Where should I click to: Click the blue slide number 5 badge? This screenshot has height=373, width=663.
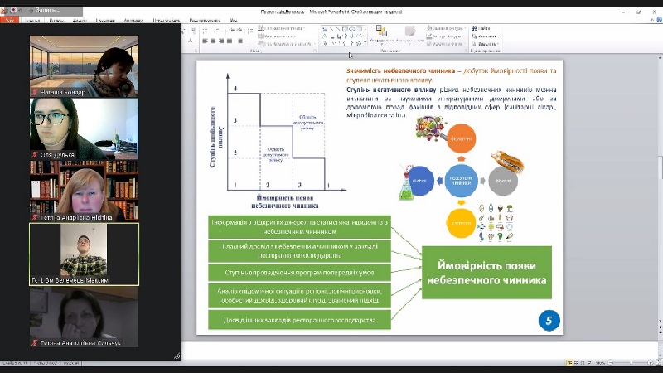click(549, 321)
